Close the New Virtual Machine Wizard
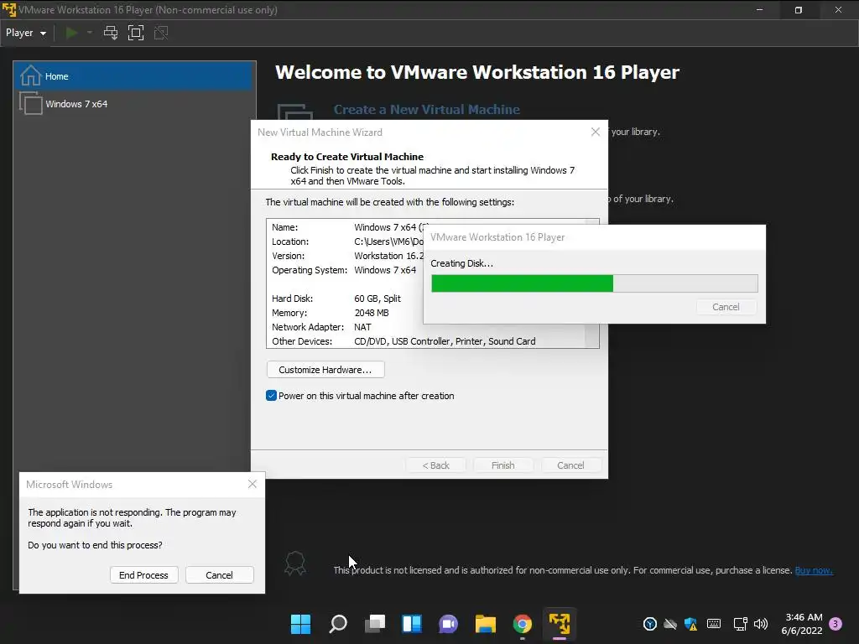 pyautogui.click(x=596, y=132)
